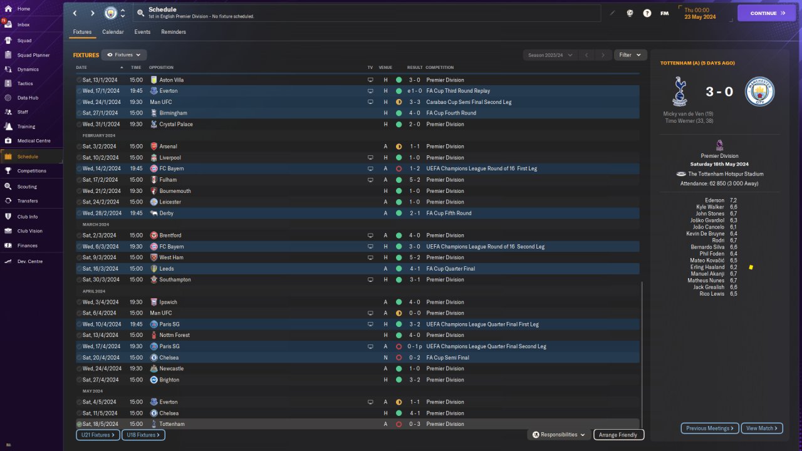Image resolution: width=802 pixels, height=451 pixels.
Task: Open the Club Info shield icon
Action: (8, 217)
